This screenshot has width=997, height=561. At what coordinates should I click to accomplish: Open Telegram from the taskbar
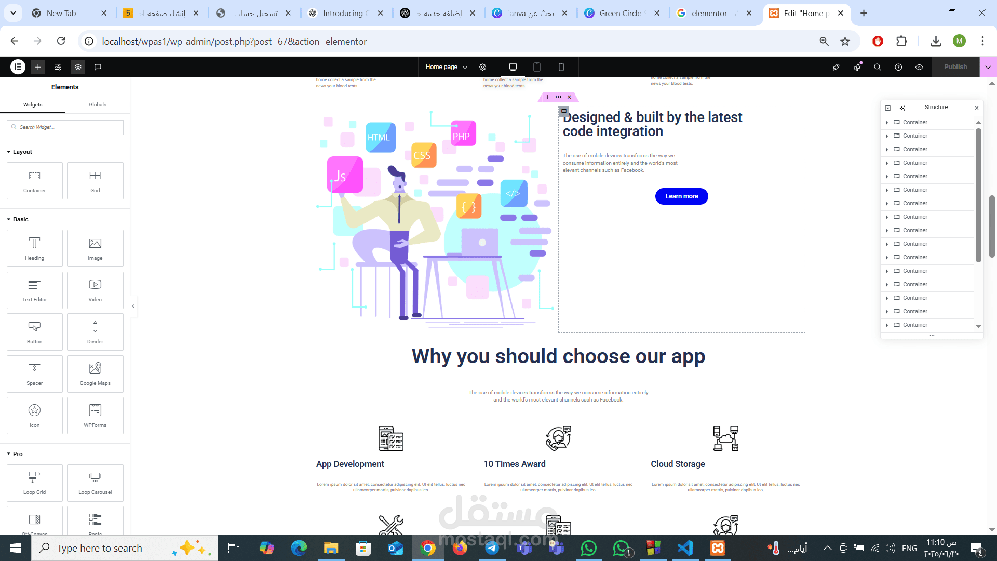coord(492,548)
